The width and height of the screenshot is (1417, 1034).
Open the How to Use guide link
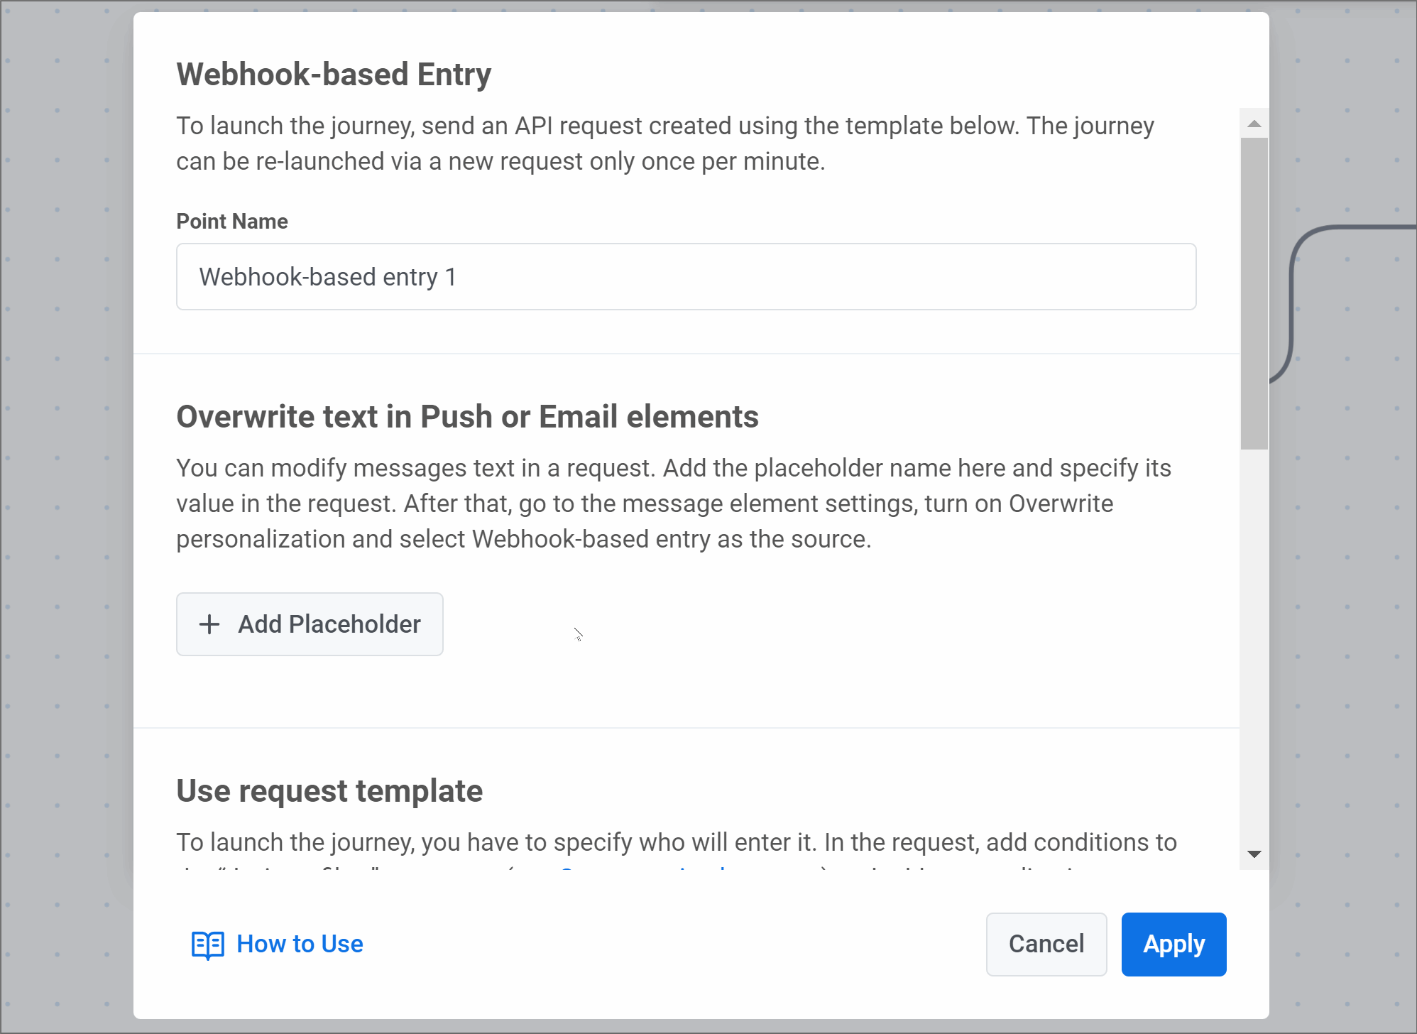pyautogui.click(x=300, y=945)
